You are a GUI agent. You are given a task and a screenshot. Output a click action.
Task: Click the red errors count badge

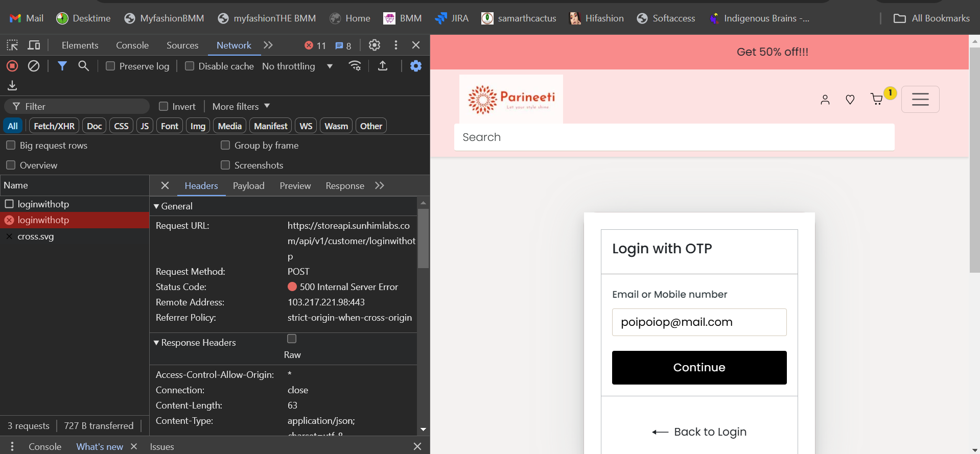(315, 45)
